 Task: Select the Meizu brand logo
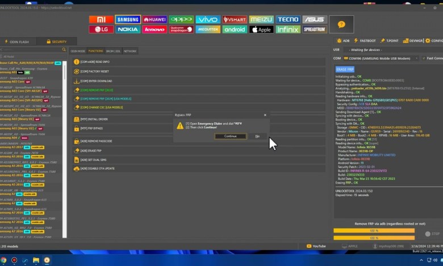(x=261, y=19)
